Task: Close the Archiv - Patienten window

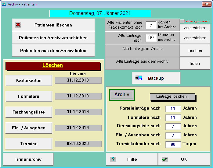Action: (205, 4)
